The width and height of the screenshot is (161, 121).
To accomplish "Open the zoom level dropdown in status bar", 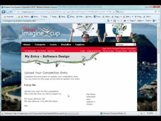I will 156,113.
